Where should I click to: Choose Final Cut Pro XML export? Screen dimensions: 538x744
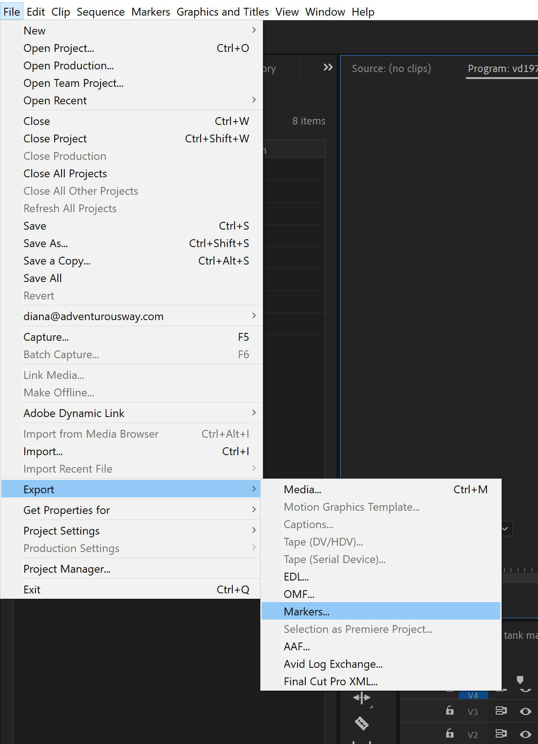tap(381, 682)
